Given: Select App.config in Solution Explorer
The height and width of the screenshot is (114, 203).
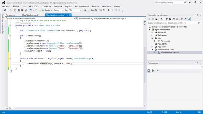Looking at the screenshot, I should pyautogui.click(x=162, y=44).
